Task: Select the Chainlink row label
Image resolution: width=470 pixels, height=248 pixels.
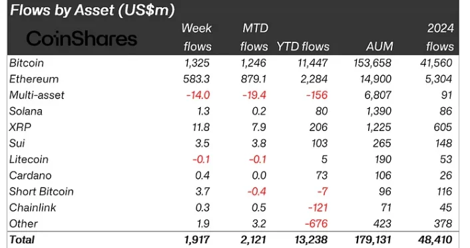Action: [33, 207]
